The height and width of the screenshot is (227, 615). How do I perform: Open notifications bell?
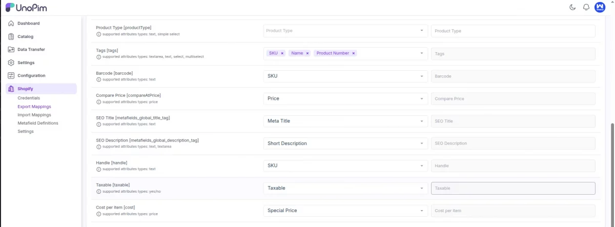click(x=586, y=7)
